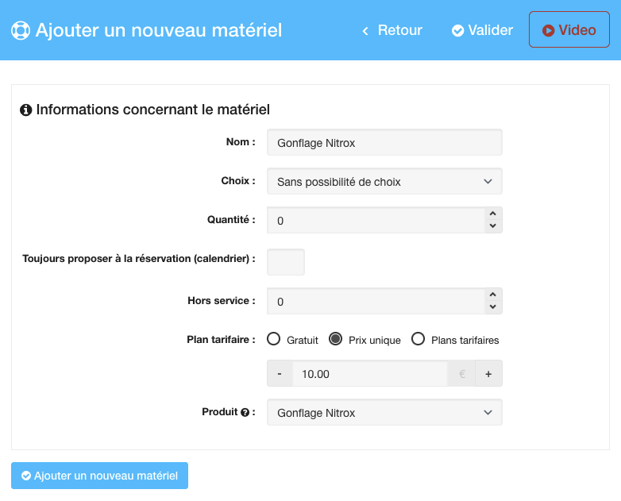Screen dimensions: 621x501
Task: Toggle Toujours proposer à la réservation checkbox
Action: click(286, 262)
